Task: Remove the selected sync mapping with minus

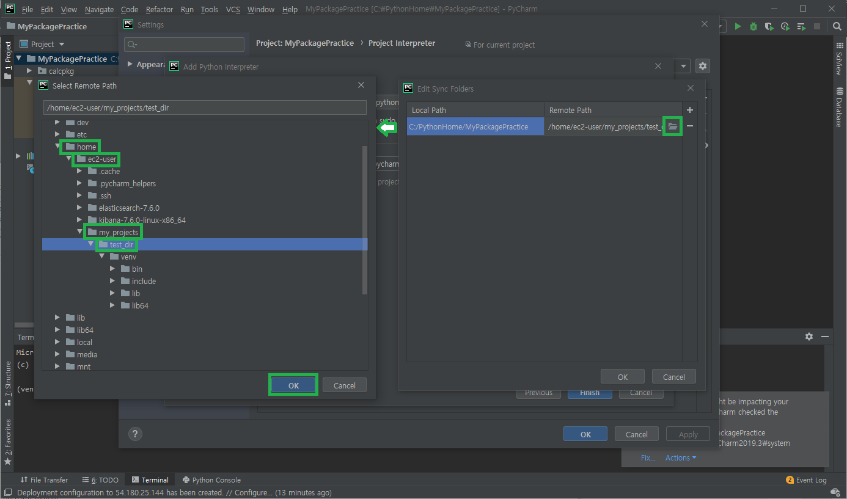Action: [x=690, y=126]
